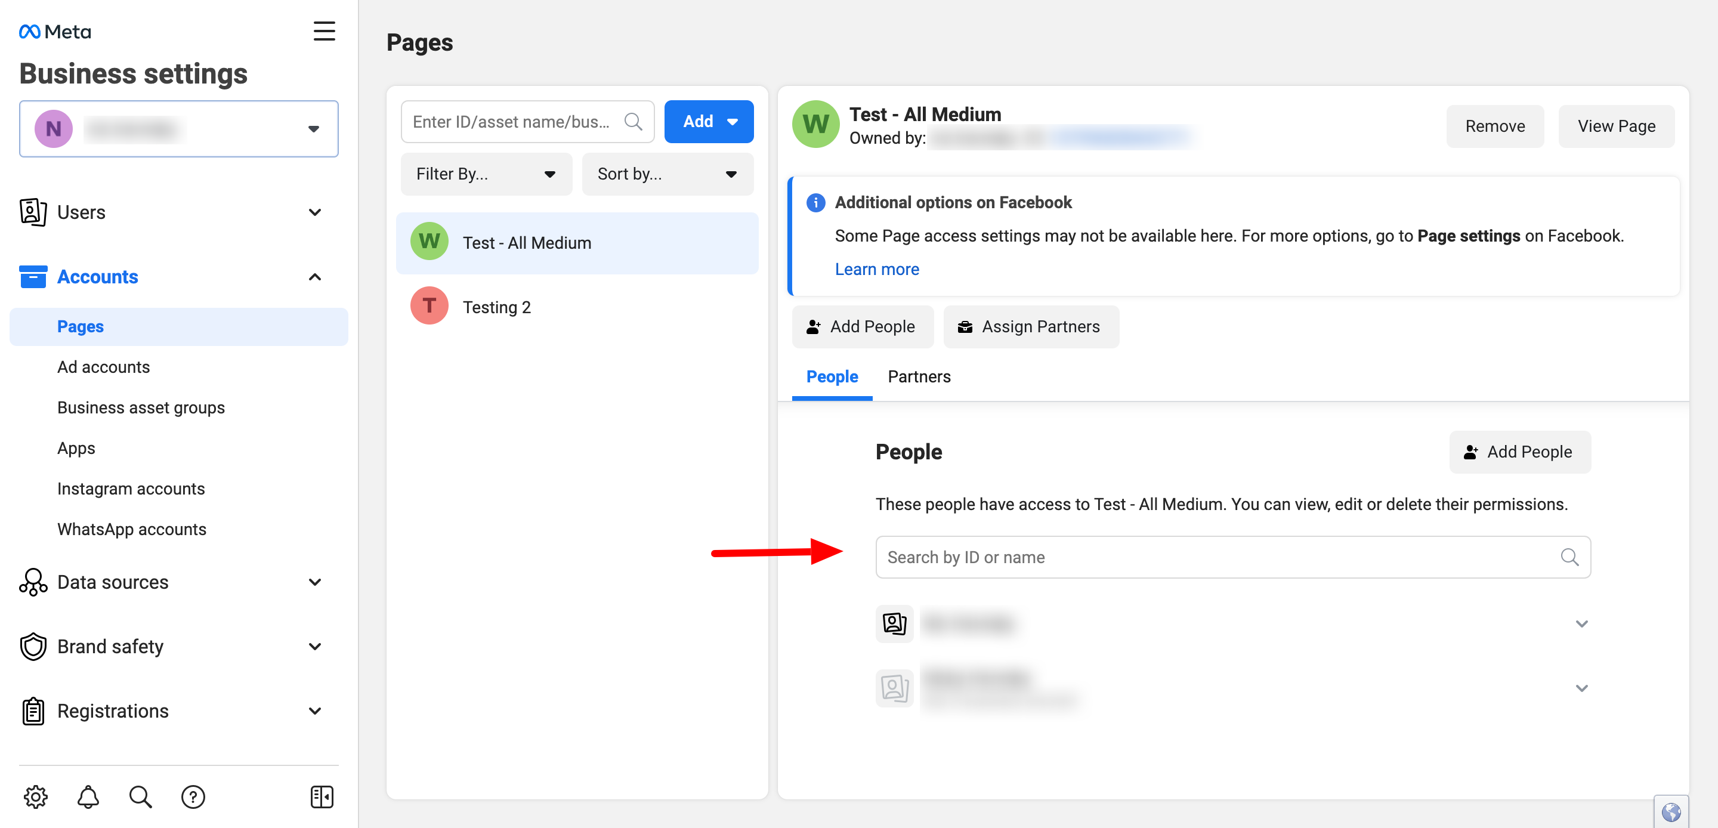This screenshot has height=828, width=1718.
Task: Click the magnifier in people search field
Action: pyautogui.click(x=1569, y=557)
